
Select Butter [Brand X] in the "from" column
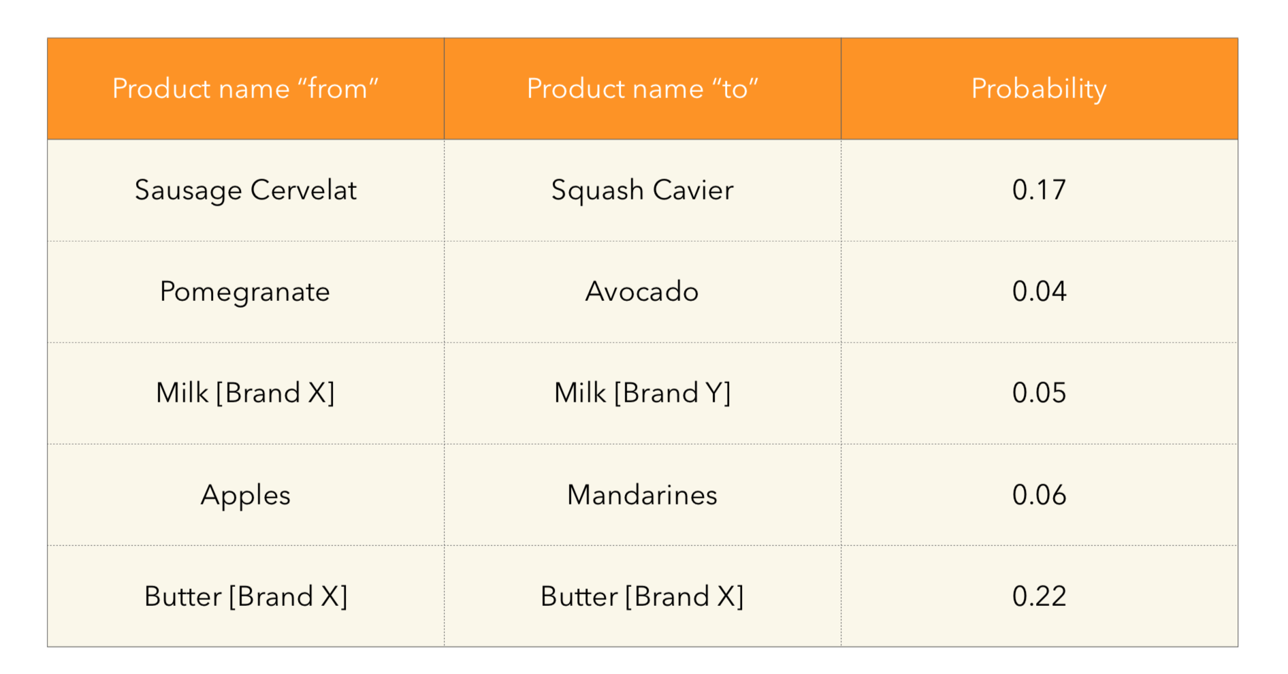click(x=245, y=596)
